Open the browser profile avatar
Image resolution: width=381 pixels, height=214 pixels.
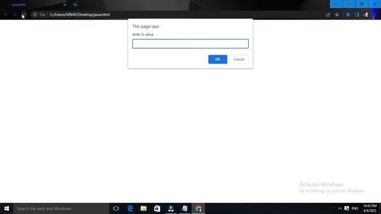[366, 14]
